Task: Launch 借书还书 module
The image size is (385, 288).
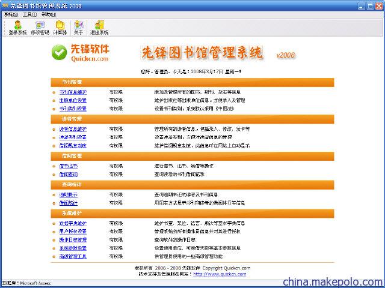Action: click(69, 166)
